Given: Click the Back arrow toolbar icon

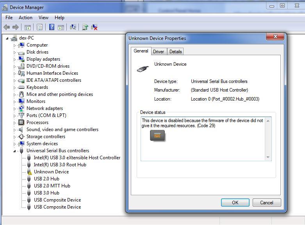Looking at the screenshot, I should click(x=7, y=27).
